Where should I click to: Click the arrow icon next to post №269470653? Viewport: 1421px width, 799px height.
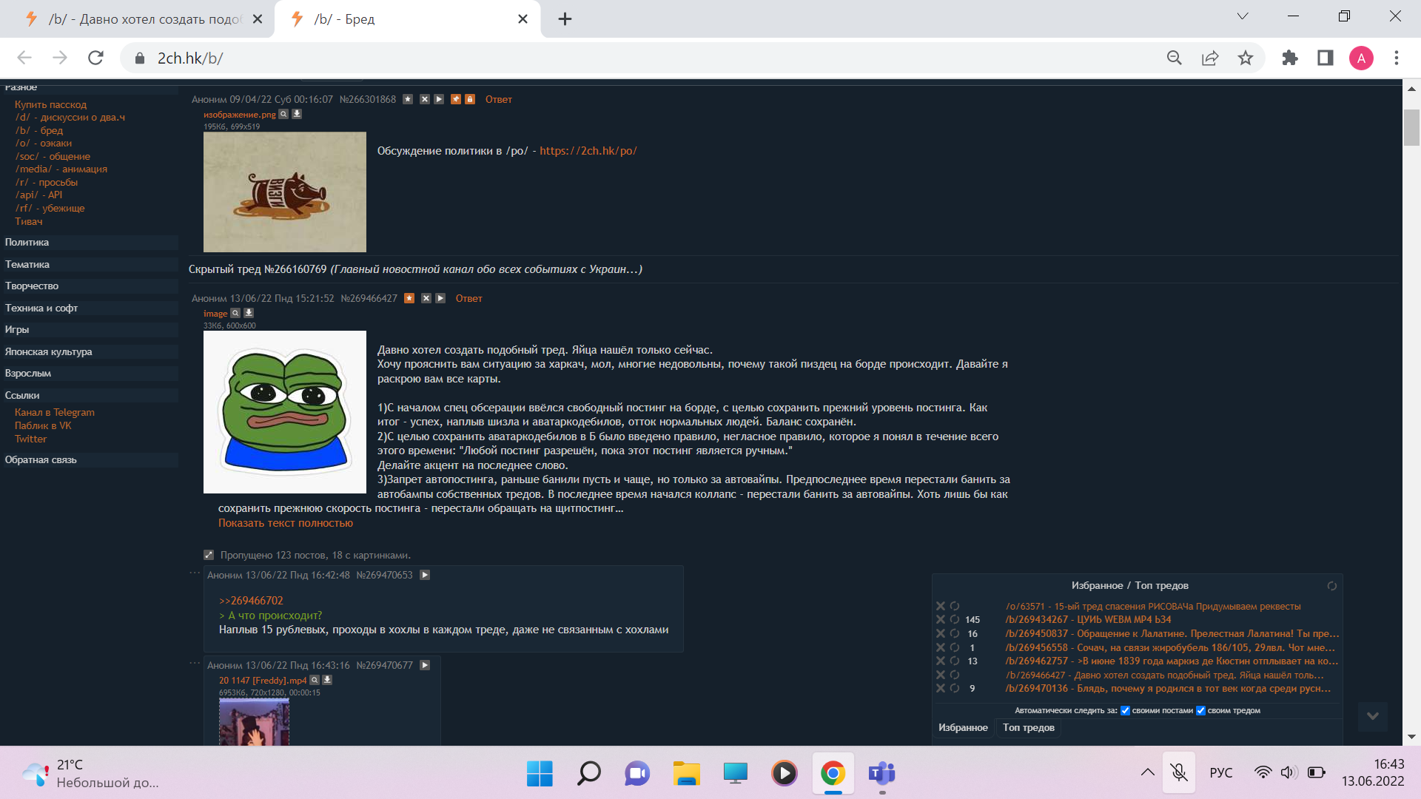425,575
